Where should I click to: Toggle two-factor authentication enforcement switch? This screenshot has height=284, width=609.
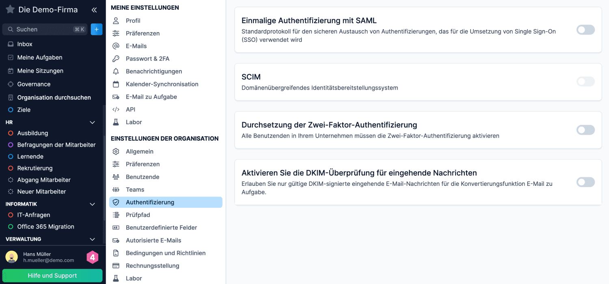click(x=585, y=130)
